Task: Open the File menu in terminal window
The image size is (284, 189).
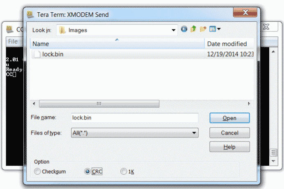Action: [x=13, y=42]
